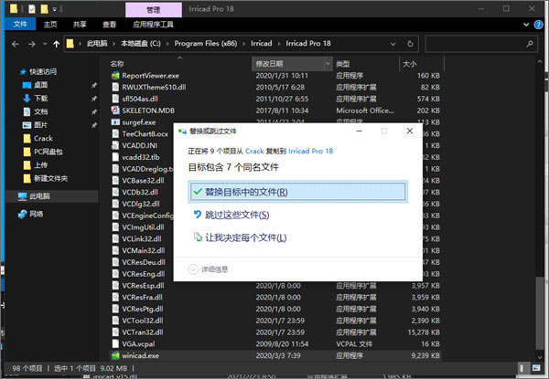Open Downloads arrow icon in sidebar
Image resolution: width=549 pixels, height=379 pixels.
[27, 98]
